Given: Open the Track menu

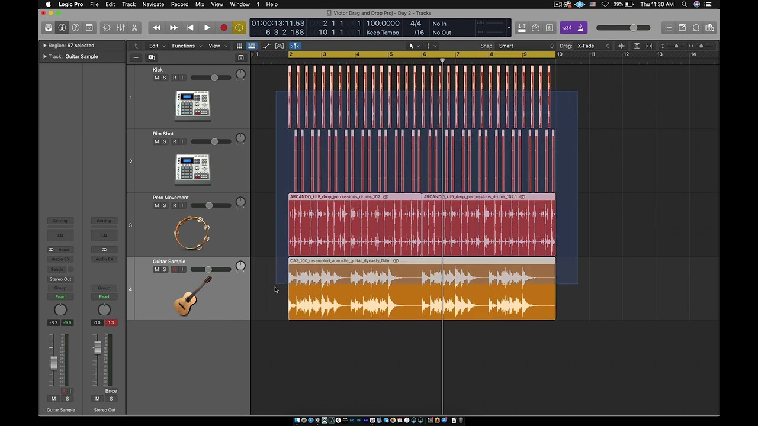Looking at the screenshot, I should [129, 4].
